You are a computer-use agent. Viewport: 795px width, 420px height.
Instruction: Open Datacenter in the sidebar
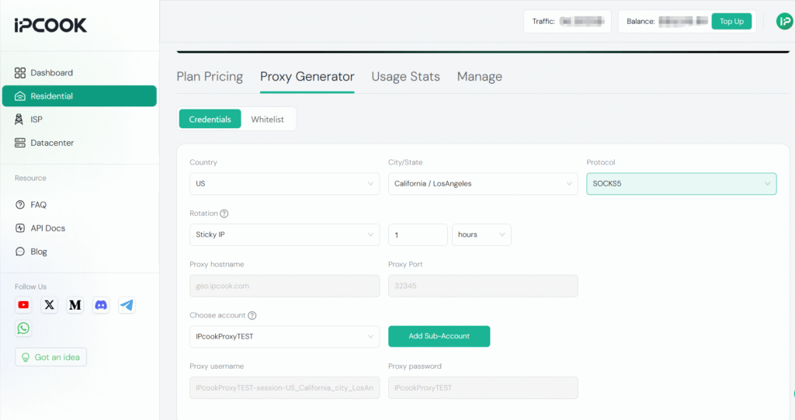click(x=52, y=143)
